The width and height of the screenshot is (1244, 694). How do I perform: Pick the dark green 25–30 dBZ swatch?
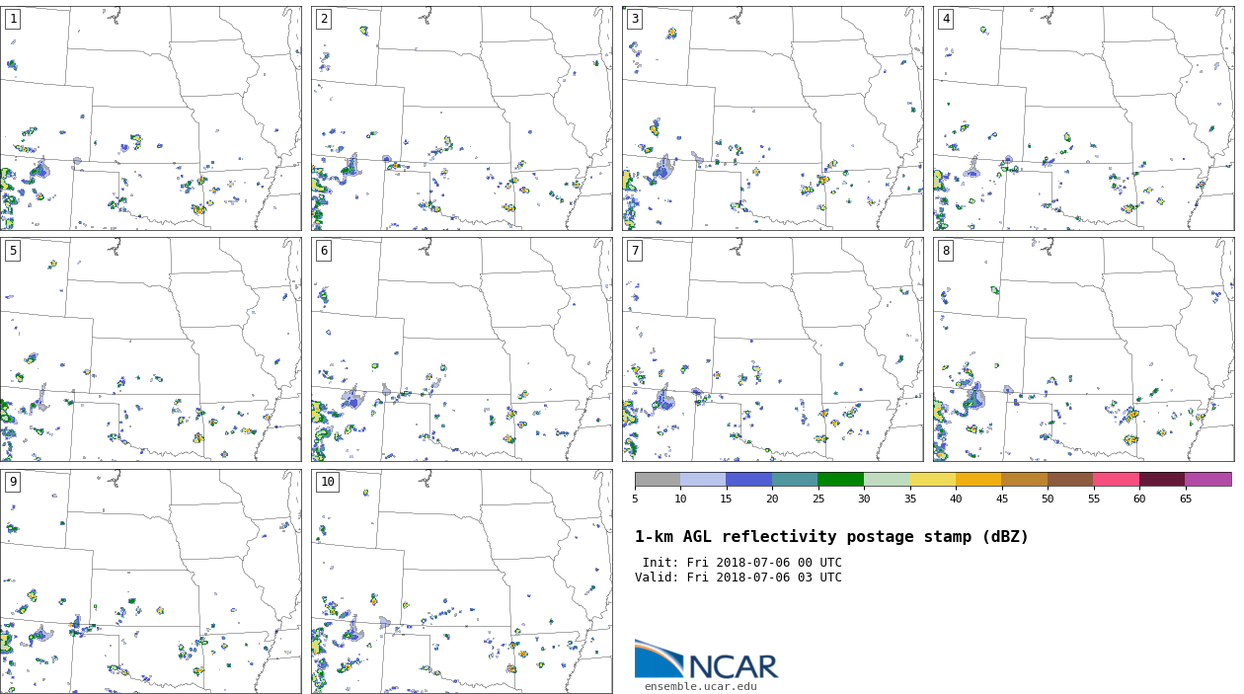tap(840, 479)
